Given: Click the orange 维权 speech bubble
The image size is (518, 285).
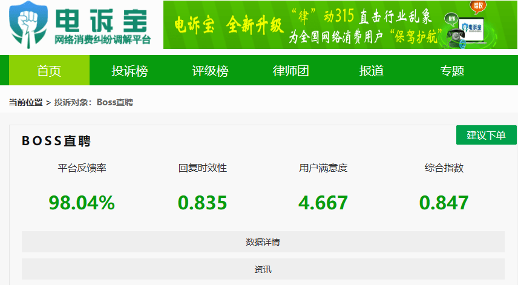Looking at the screenshot, I should point(478,7).
